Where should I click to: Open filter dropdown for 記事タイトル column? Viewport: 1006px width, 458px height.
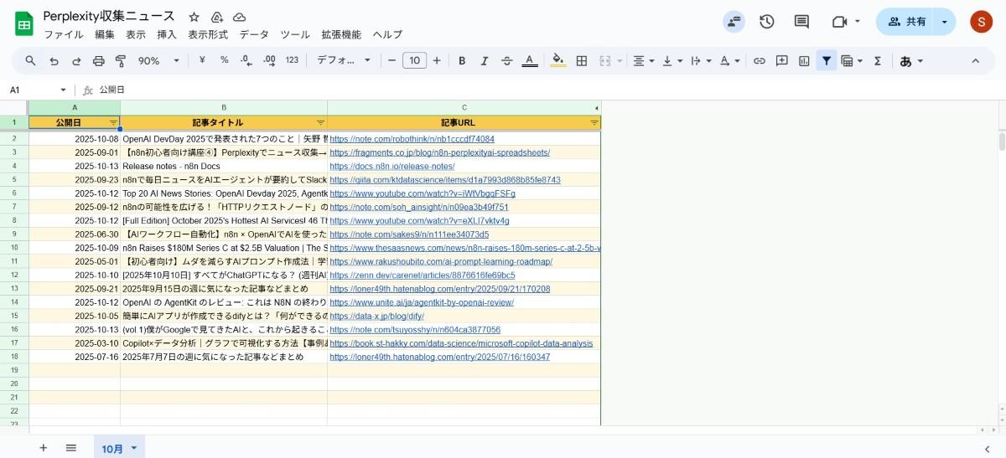(320, 122)
